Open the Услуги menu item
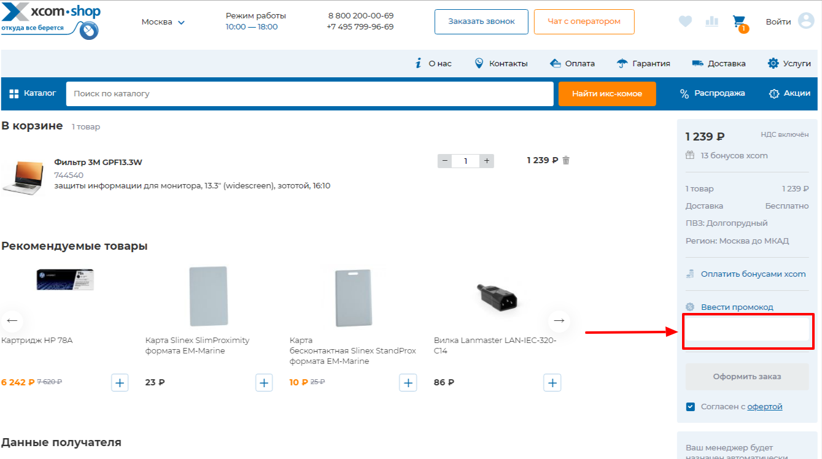Image resolution: width=822 pixels, height=459 pixels. (x=789, y=63)
